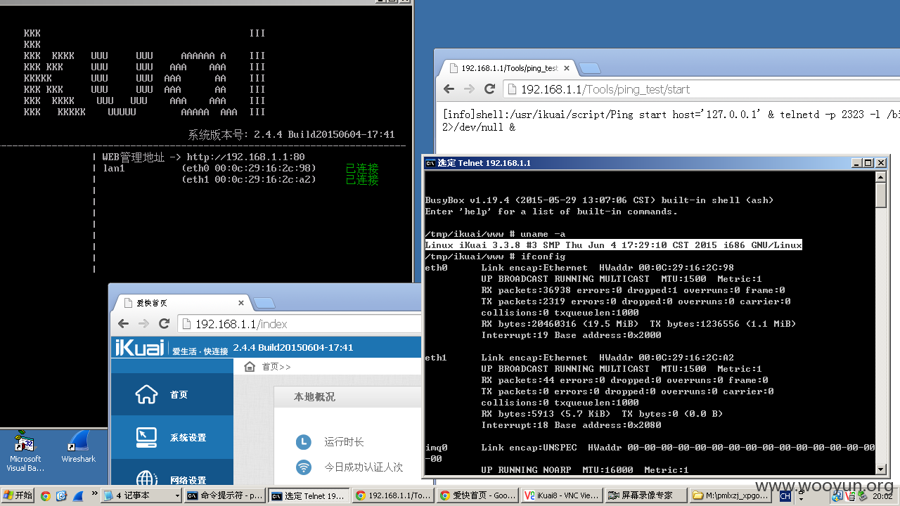Open 首页 in iKuai sidebar
Image resolution: width=900 pixels, height=506 pixels.
point(172,394)
